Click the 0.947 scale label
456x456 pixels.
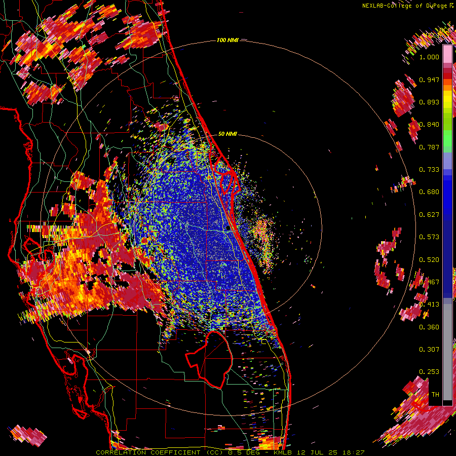(x=429, y=80)
